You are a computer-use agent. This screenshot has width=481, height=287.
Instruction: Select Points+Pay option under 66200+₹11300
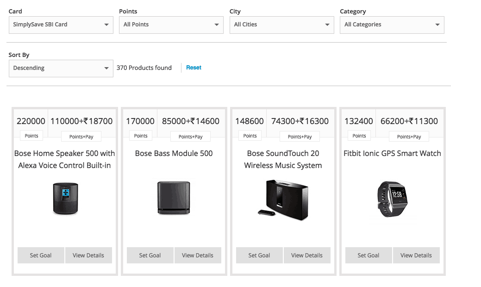click(409, 137)
